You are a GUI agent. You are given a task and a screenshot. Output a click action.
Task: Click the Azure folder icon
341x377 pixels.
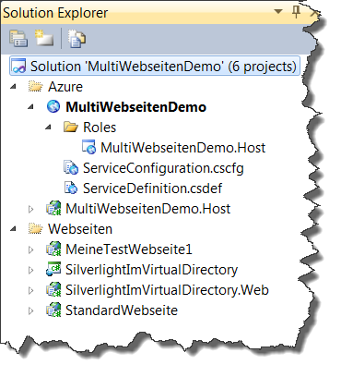coord(35,87)
